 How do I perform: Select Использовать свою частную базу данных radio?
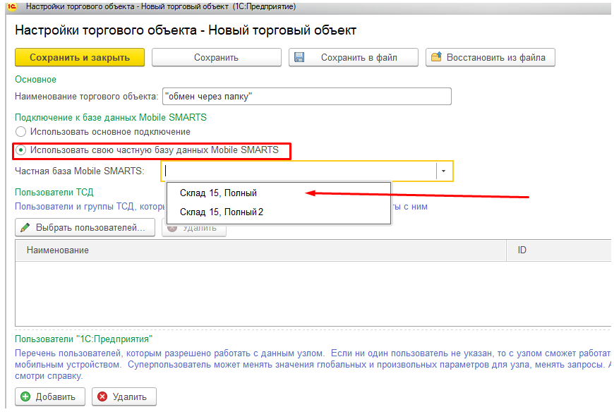pos(20,150)
